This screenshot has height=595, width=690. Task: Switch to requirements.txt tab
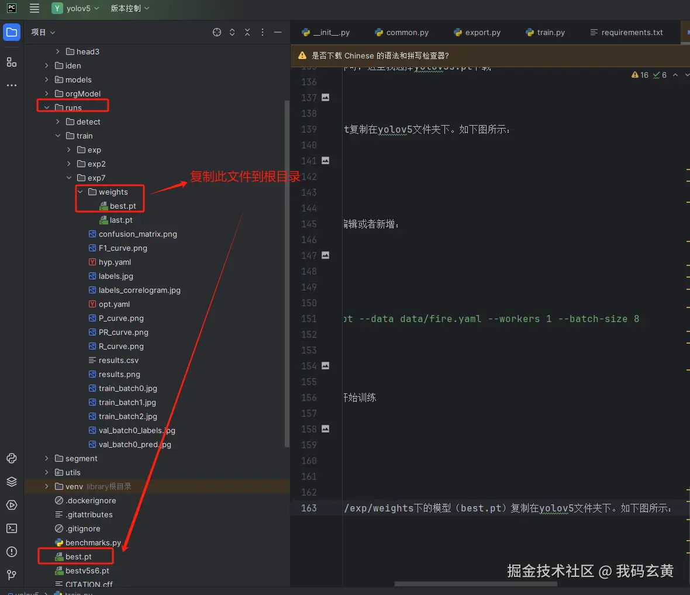pyautogui.click(x=627, y=32)
